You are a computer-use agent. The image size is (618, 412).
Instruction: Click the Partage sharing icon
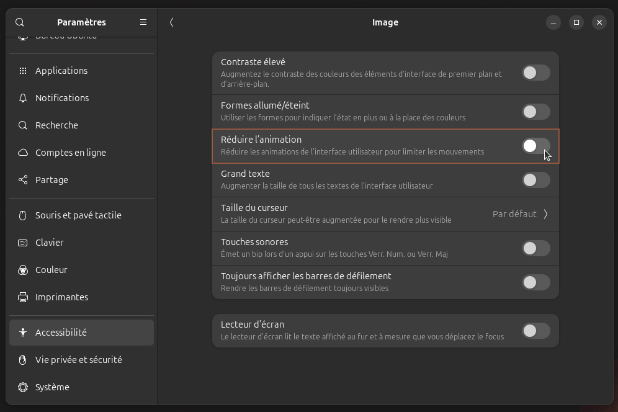pos(22,179)
